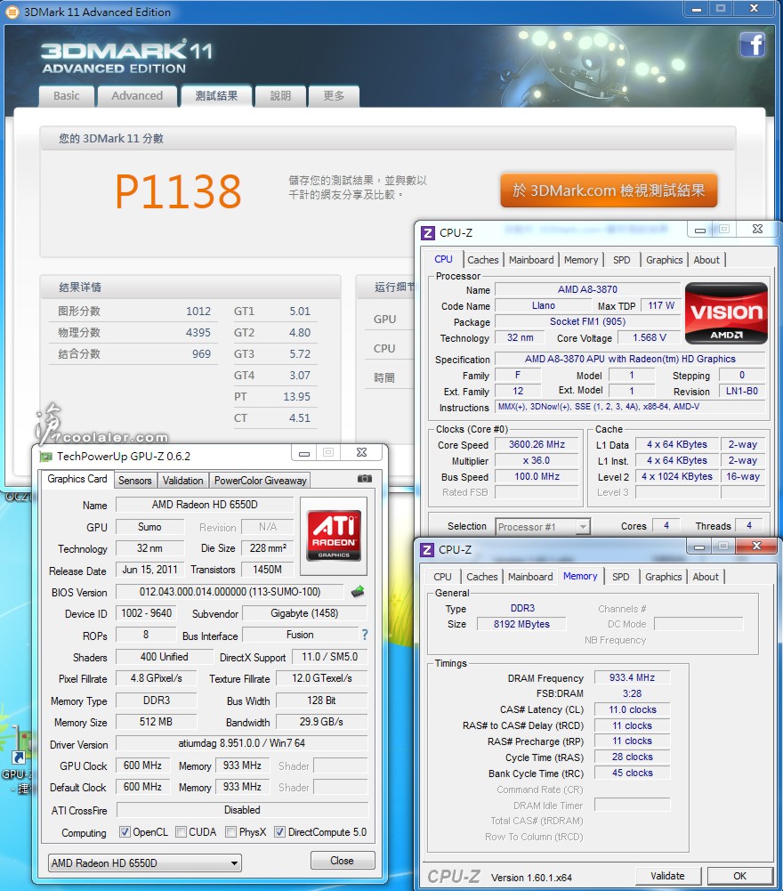Click the ATI Radeon logo in GPU-Z

334,535
